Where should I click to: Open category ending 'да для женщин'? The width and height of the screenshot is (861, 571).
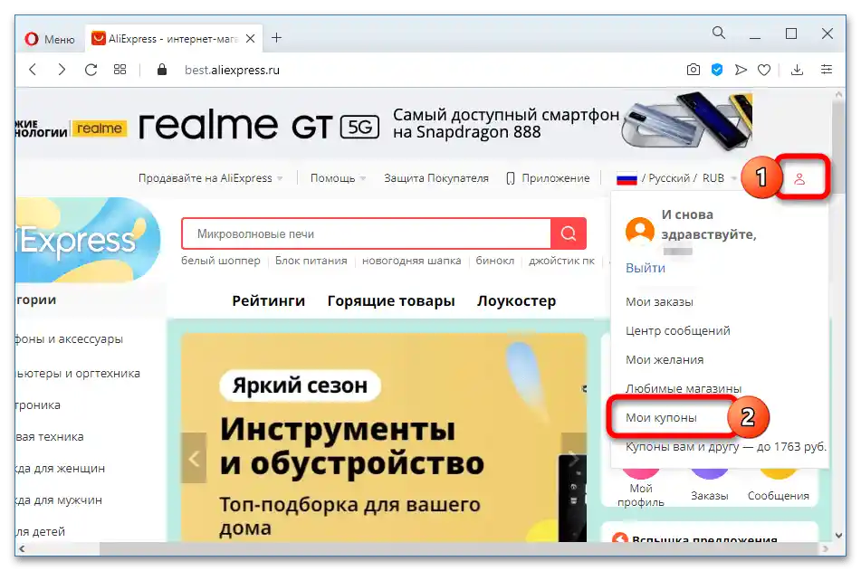pos(61,469)
